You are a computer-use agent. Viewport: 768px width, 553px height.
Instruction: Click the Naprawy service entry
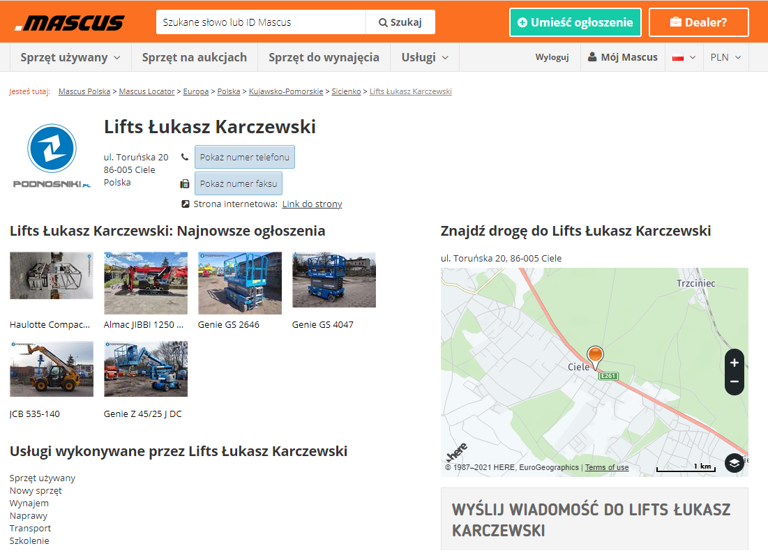coord(29,516)
